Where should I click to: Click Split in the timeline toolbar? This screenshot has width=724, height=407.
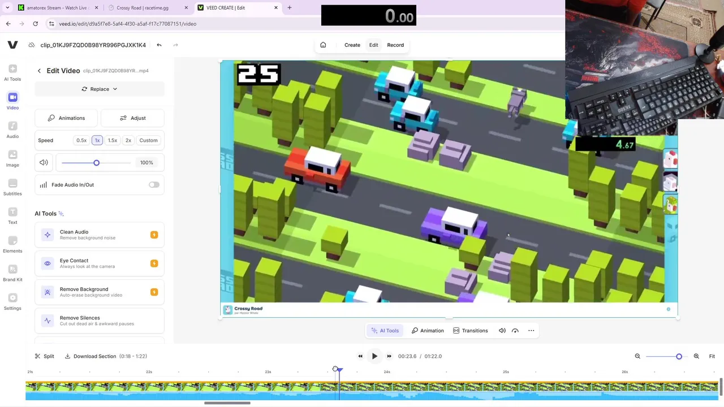tap(45, 356)
